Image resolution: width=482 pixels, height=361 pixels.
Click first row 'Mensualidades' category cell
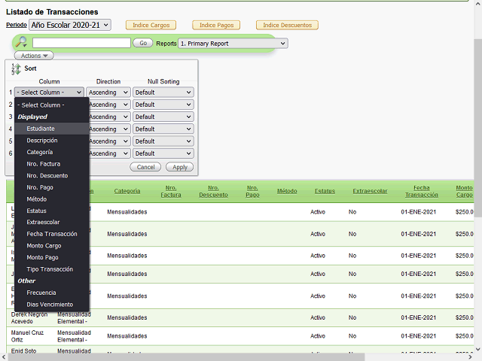[127, 212]
